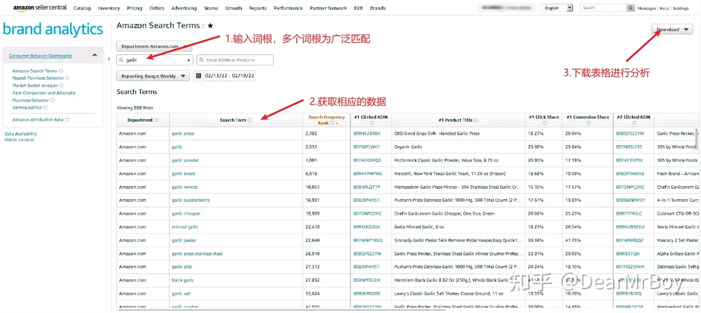Click the Amazon Seller Central logo
The width and height of the screenshot is (701, 313).
point(40,8)
